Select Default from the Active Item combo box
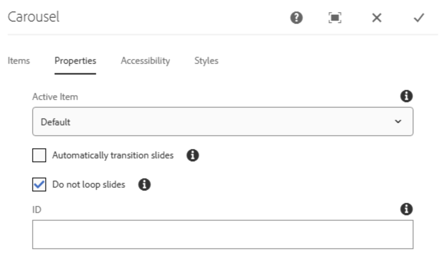Image resolution: width=445 pixels, height=276 pixels. pos(223,121)
